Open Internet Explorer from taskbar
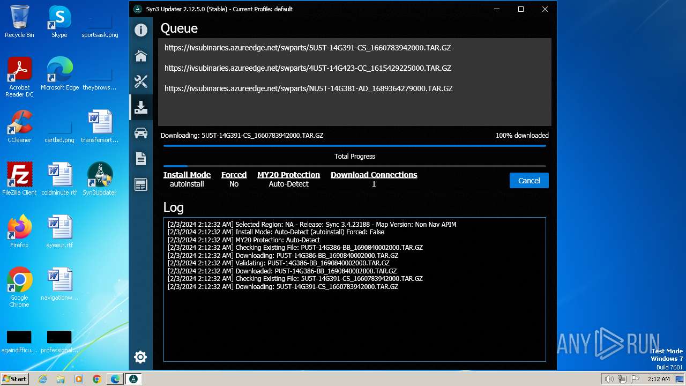This screenshot has height=386, width=686. [x=43, y=379]
